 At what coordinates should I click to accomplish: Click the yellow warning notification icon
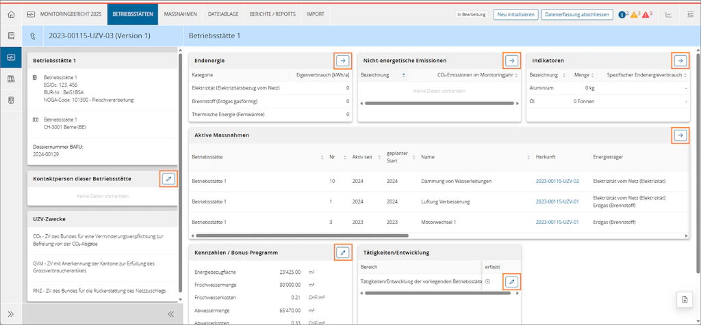pos(634,15)
